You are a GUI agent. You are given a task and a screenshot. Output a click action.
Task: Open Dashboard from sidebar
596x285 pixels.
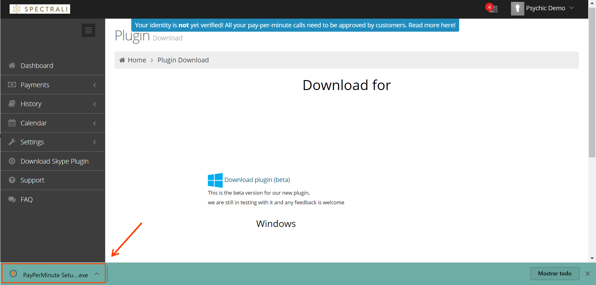click(x=37, y=66)
